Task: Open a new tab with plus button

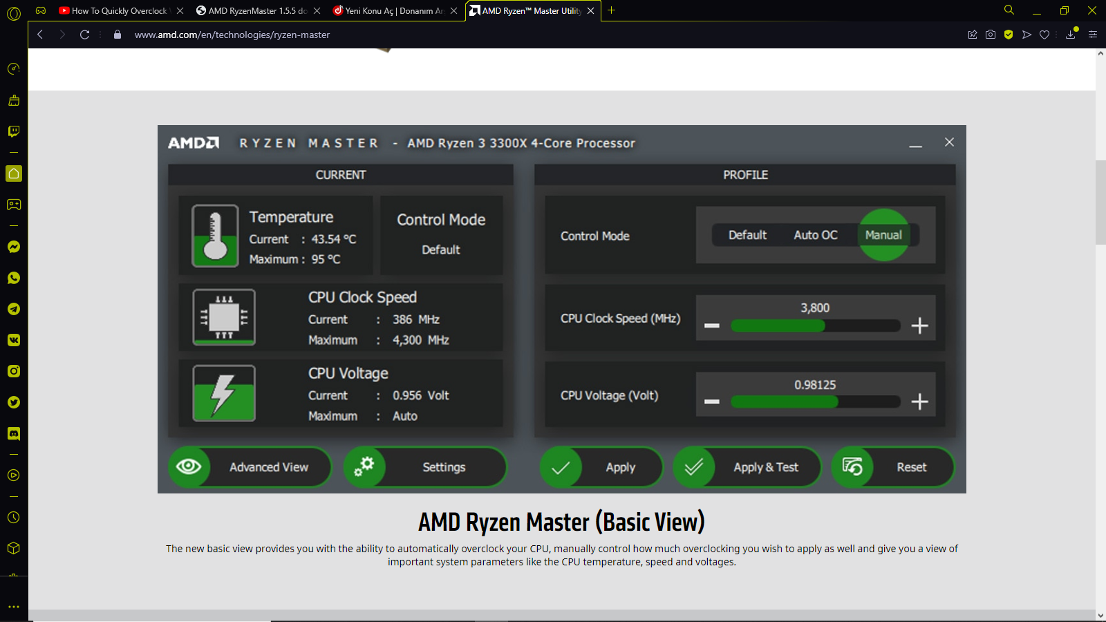Action: click(611, 10)
